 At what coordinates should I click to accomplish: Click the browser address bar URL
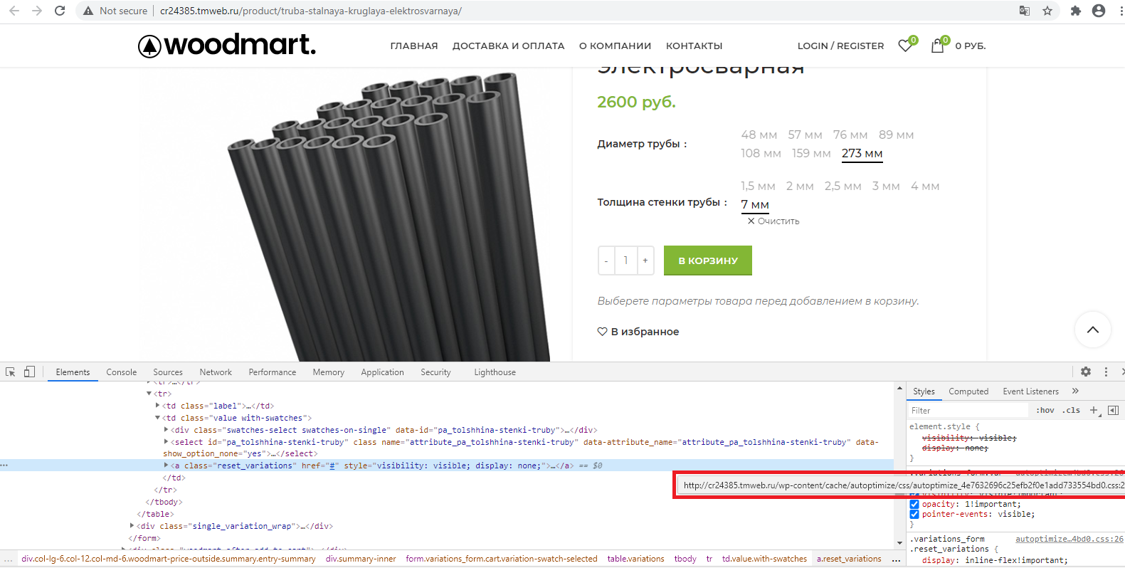tap(311, 11)
